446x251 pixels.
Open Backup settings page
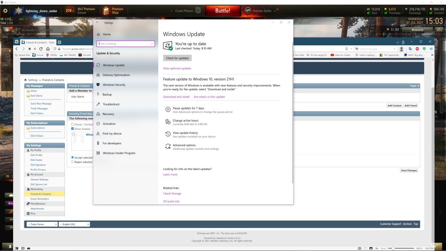click(107, 95)
